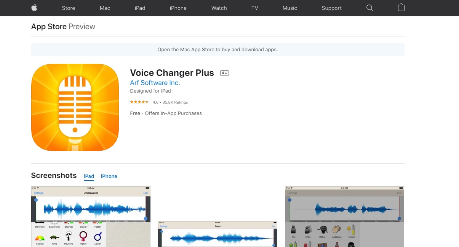Click the 4+ age rating badge
Screen dimensions: 459x247
click(x=224, y=73)
